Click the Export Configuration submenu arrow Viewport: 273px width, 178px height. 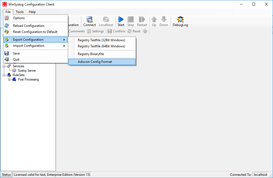point(64,40)
